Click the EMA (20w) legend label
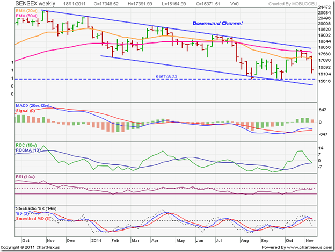The image size is (335, 252). 26,11
